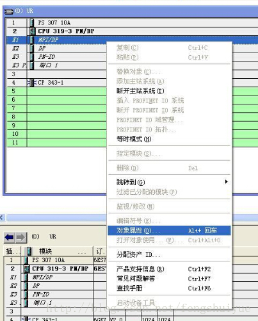Click MPI/DP interface icon in rack slot X1
This screenshot has height=321, width=258.
(x=32, y=40)
